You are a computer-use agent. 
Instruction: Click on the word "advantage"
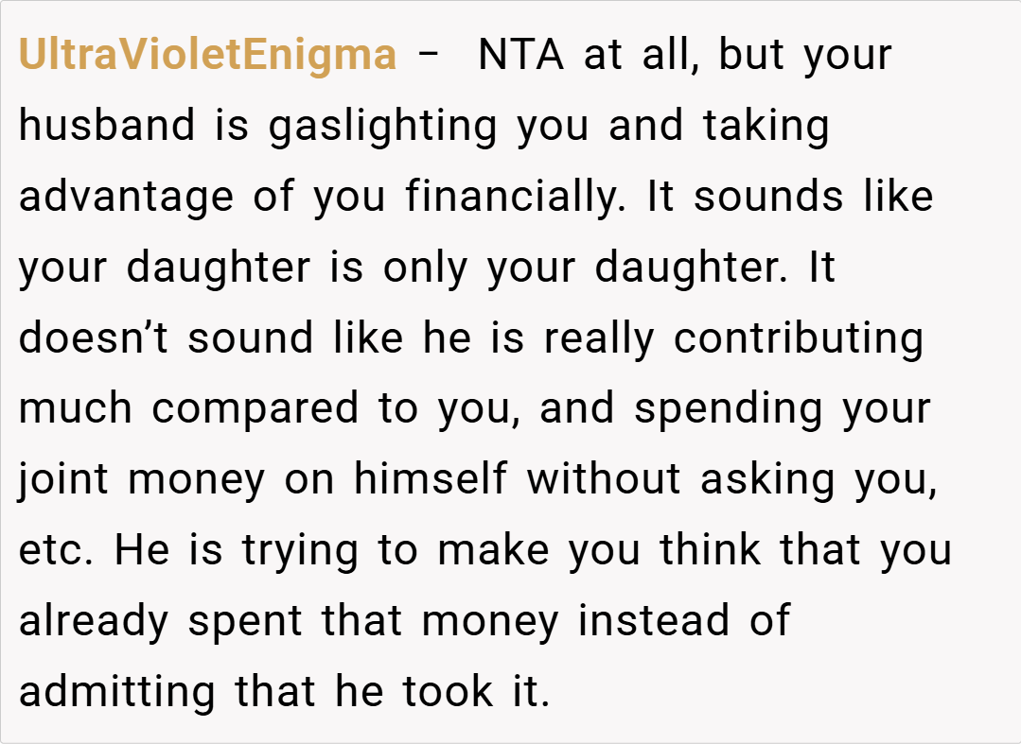click(x=127, y=197)
